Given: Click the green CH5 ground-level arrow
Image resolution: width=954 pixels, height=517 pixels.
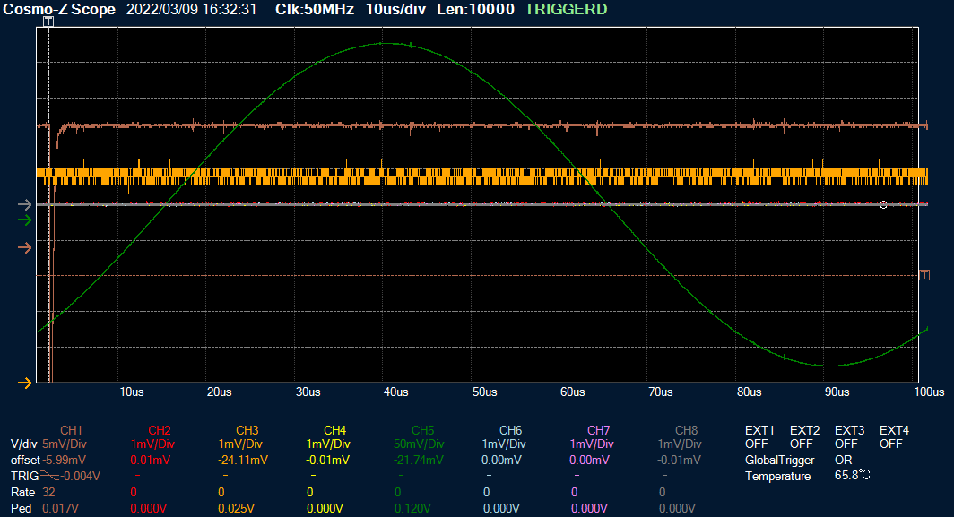Looking at the screenshot, I should [24, 220].
